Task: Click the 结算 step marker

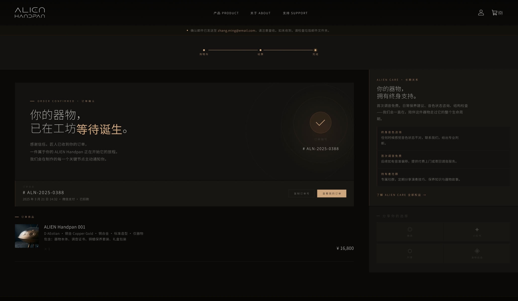Action: click(260, 50)
